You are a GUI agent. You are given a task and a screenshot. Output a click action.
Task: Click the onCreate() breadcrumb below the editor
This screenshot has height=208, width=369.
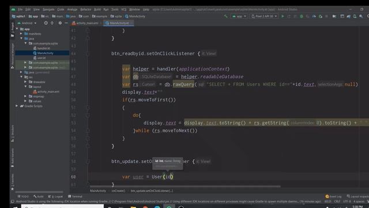(x=118, y=191)
